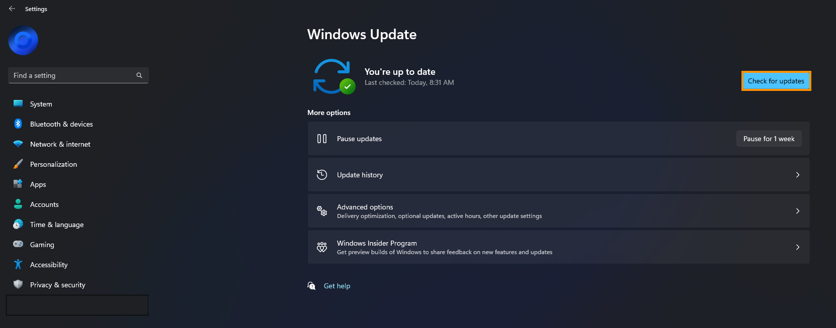Click the Windows Update sync status icon

[333, 77]
